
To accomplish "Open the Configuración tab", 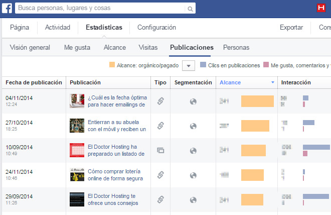I will pos(156,27).
